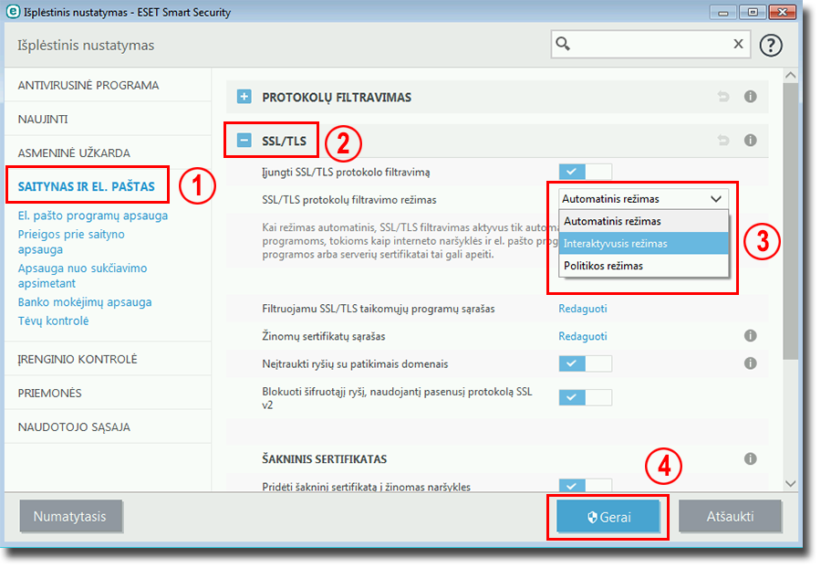Go to Naujinti in the sidebar
This screenshot has height=568, width=821.
pos(43,120)
